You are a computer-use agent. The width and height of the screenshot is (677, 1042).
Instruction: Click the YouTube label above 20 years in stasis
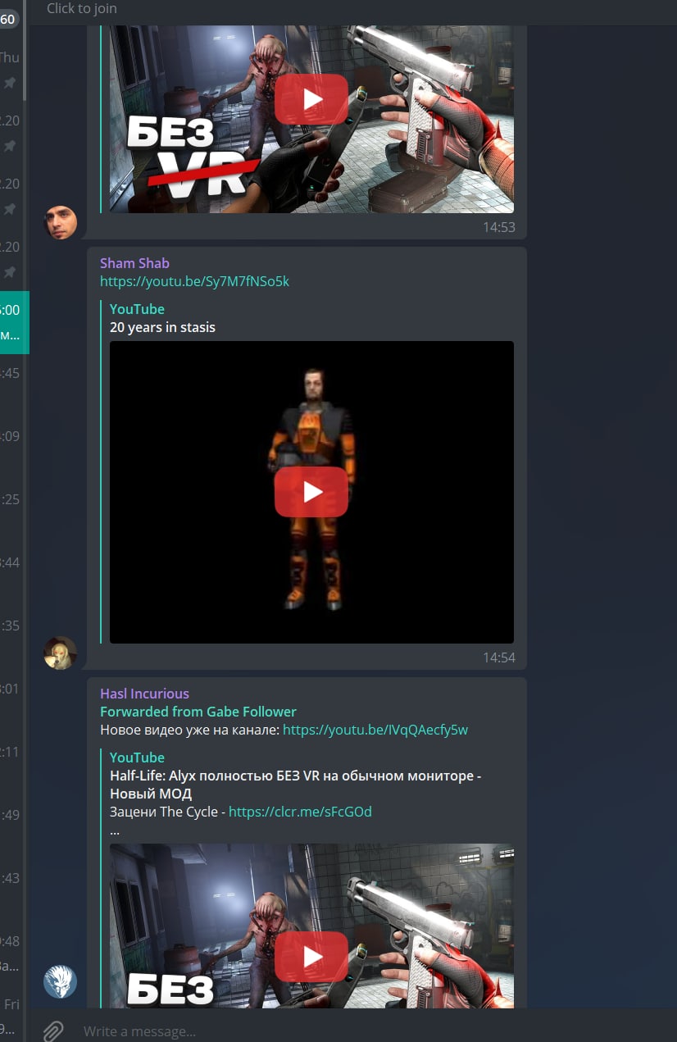click(x=137, y=309)
